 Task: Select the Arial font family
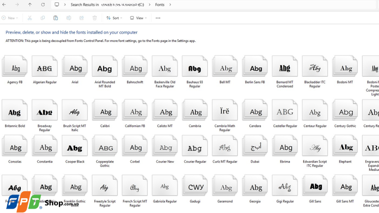[x=75, y=70]
